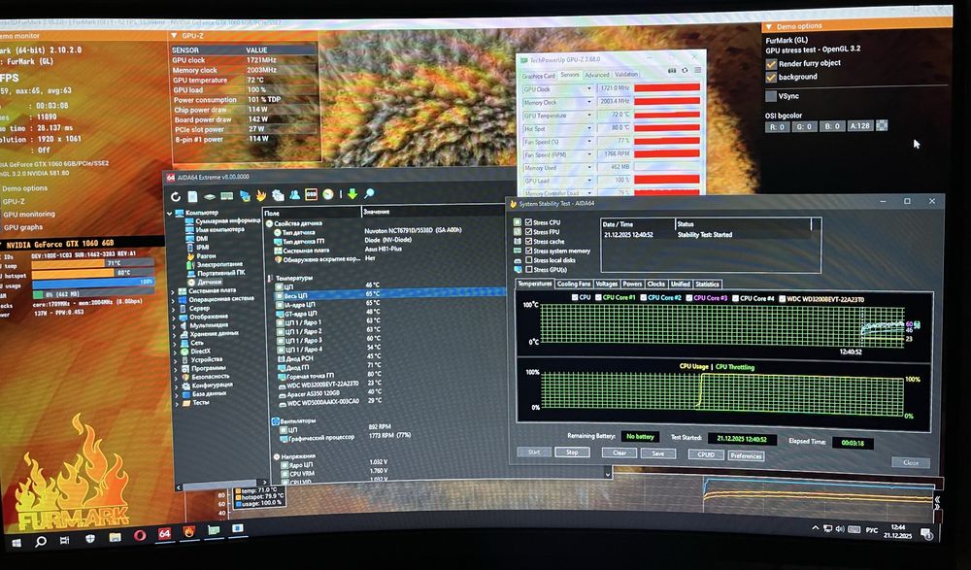Uncheck Stress cache in Stability Test
Image resolution: width=971 pixels, height=570 pixels.
(528, 241)
